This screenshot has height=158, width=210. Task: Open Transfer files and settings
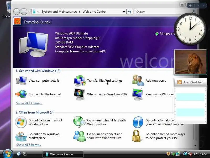(98, 81)
